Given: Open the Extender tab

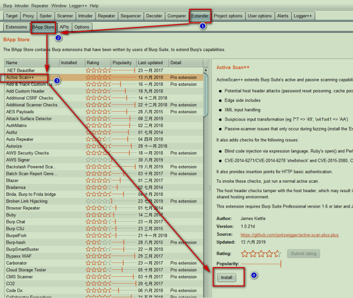Looking at the screenshot, I should (x=200, y=16).
